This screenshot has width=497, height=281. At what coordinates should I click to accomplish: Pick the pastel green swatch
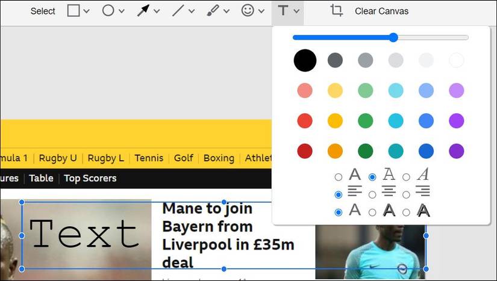point(366,90)
